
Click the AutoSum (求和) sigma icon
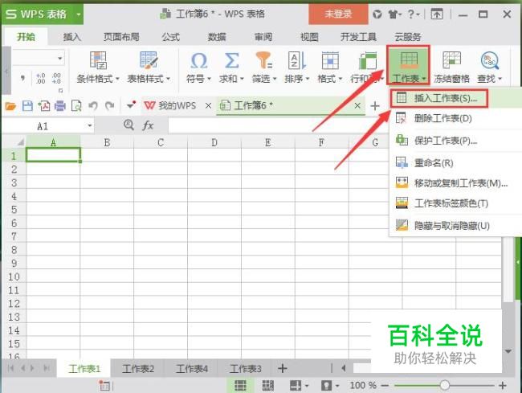click(232, 60)
